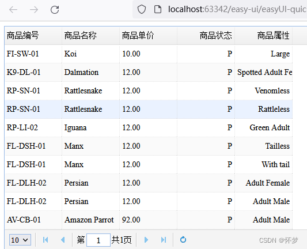Click the Amazon Parrot name cell
The width and height of the screenshot is (307, 249).
(90, 220)
